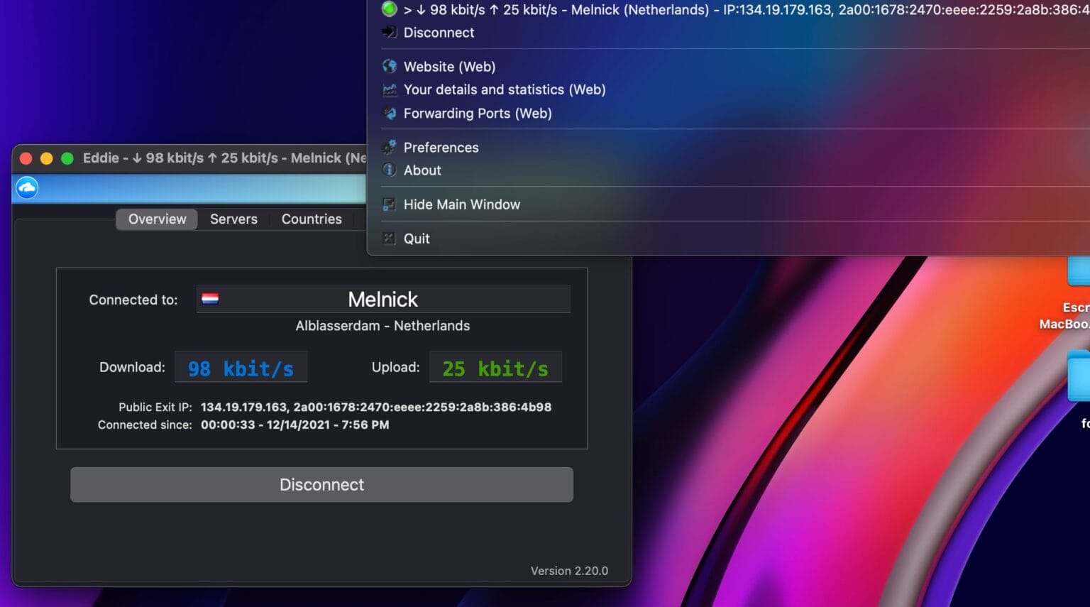The height and width of the screenshot is (607, 1090).
Task: Click the Hide Main Window icon
Action: coord(389,204)
